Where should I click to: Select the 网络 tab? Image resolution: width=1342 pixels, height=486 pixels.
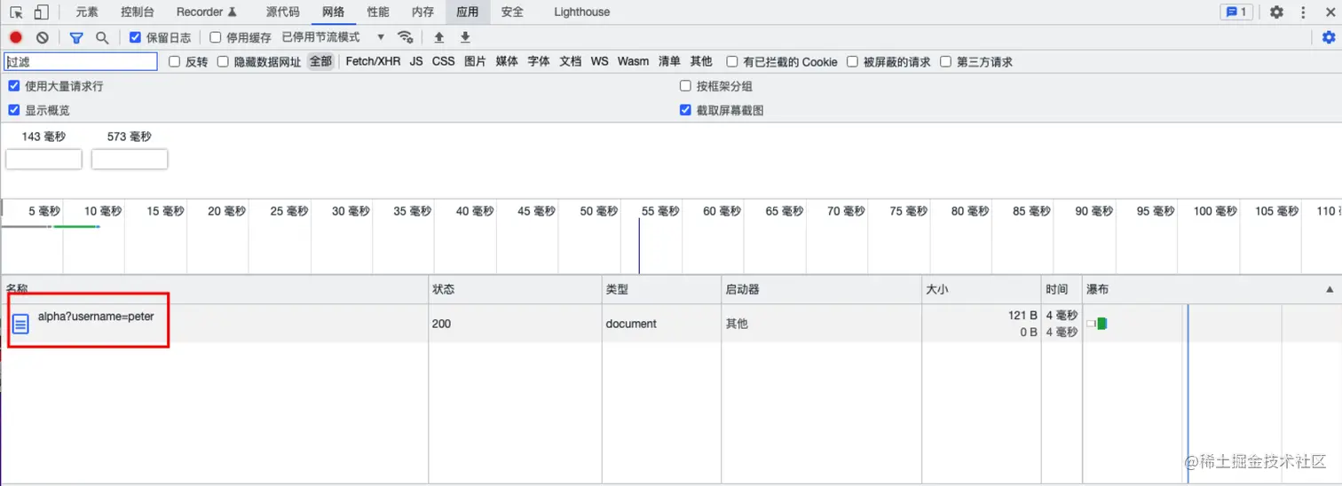point(334,12)
